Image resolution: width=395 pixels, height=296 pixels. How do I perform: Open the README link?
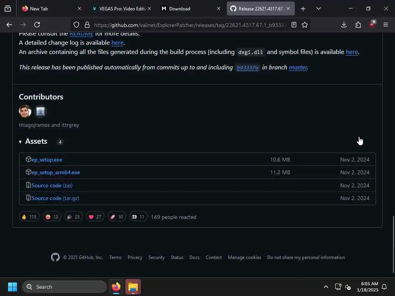(81, 34)
